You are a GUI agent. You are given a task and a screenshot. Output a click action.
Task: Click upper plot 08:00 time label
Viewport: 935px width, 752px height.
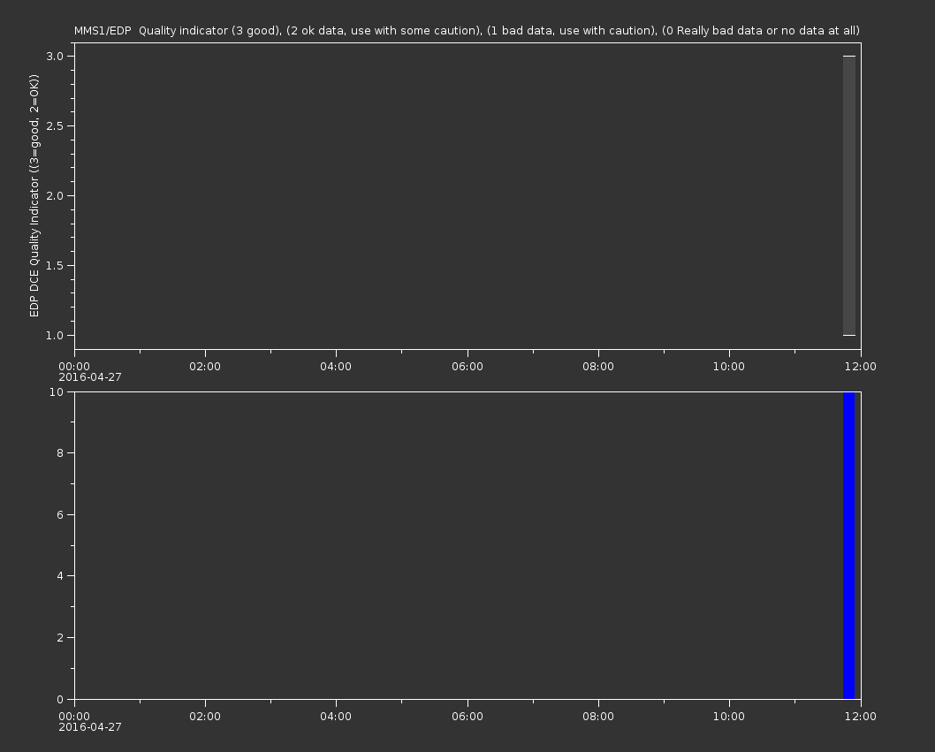(x=598, y=366)
